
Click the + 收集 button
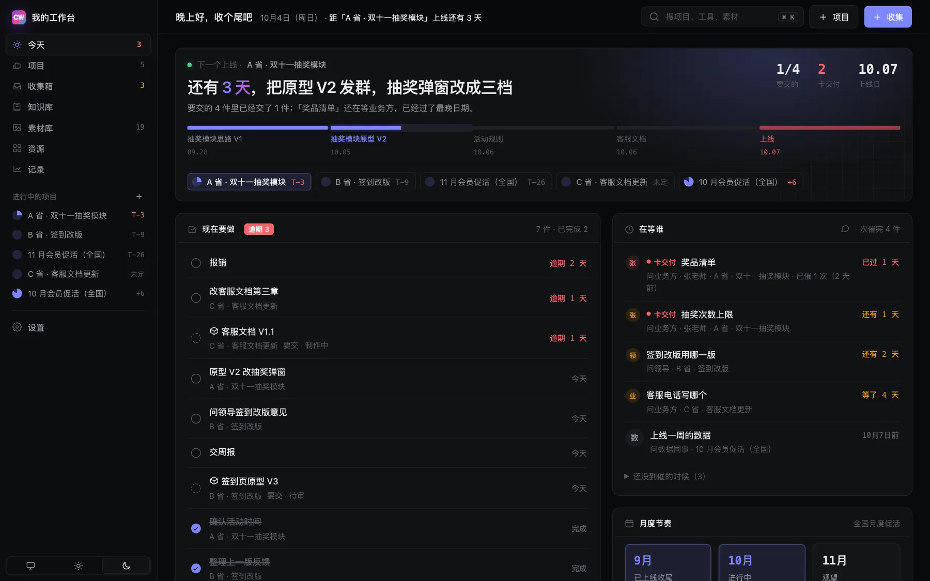point(888,17)
